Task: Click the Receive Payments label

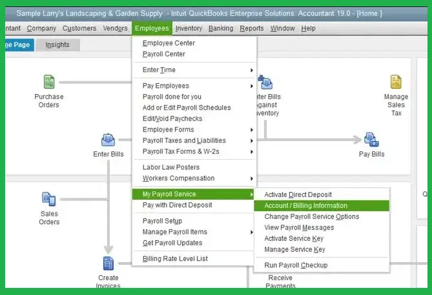Action: tap(280, 281)
